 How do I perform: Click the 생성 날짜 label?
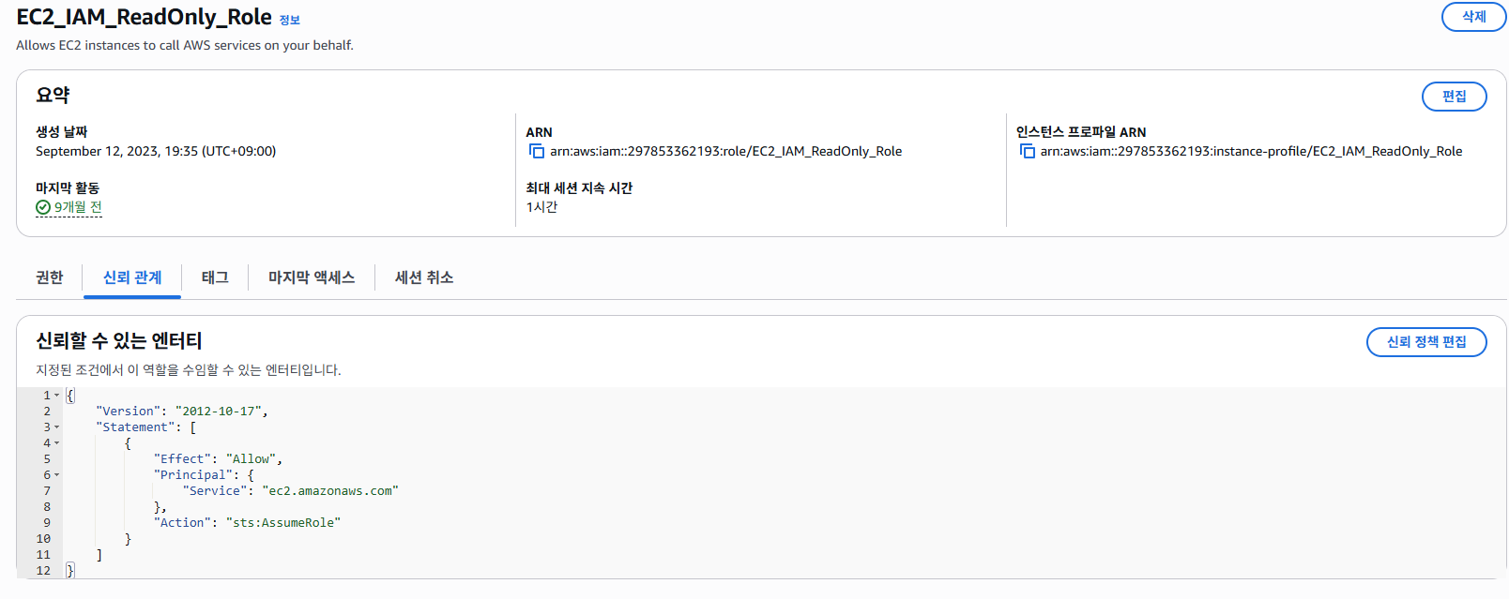pos(62,132)
